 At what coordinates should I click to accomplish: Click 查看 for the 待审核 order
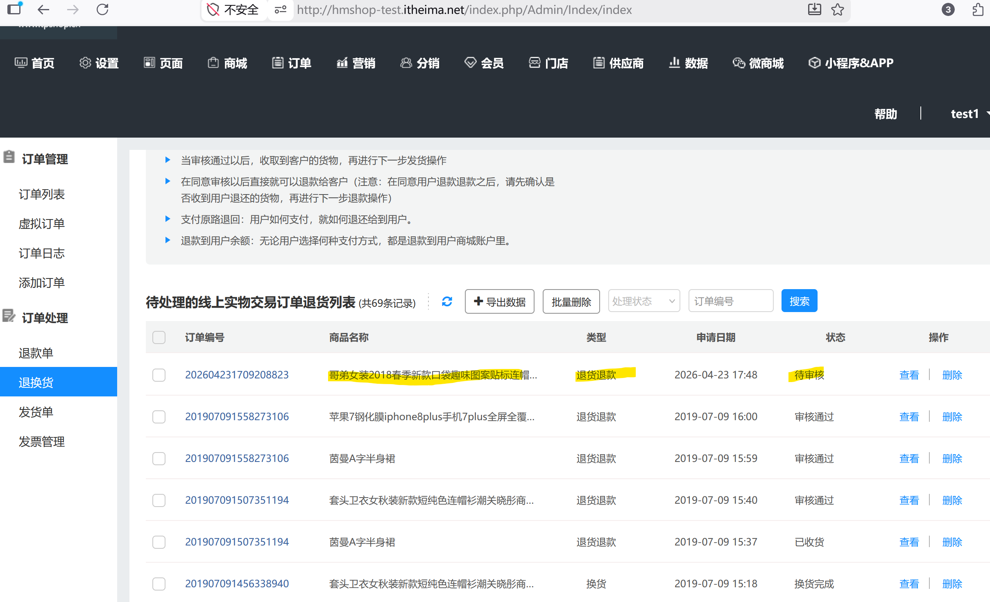(x=909, y=375)
